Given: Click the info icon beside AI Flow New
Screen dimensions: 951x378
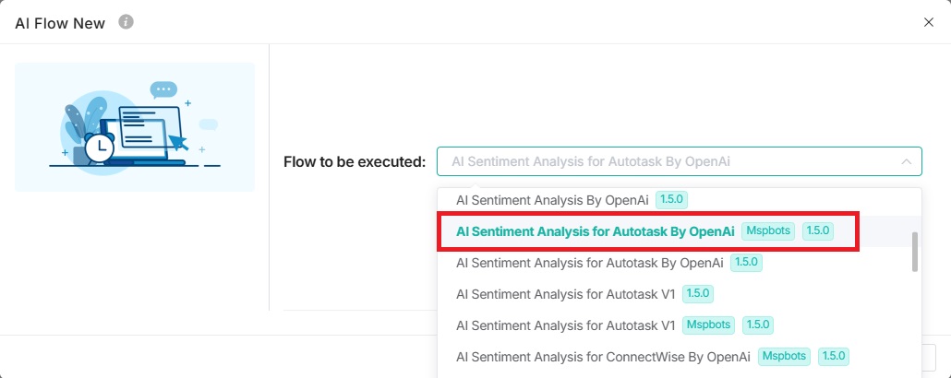Looking at the screenshot, I should tap(126, 21).
